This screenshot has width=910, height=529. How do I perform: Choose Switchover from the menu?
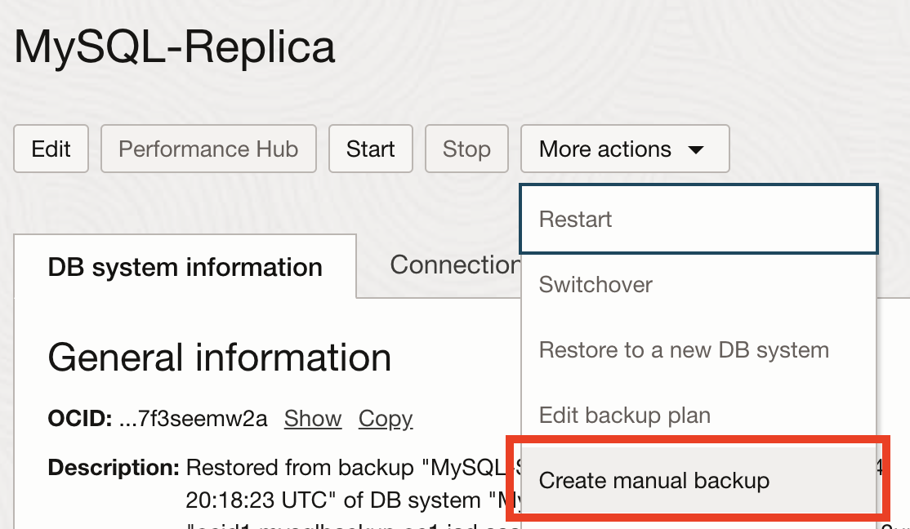(x=595, y=284)
